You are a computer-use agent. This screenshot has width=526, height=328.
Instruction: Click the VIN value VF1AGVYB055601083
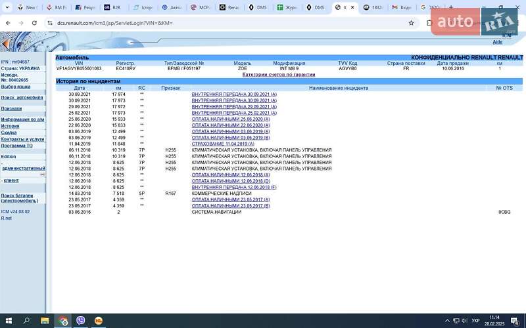(79, 69)
